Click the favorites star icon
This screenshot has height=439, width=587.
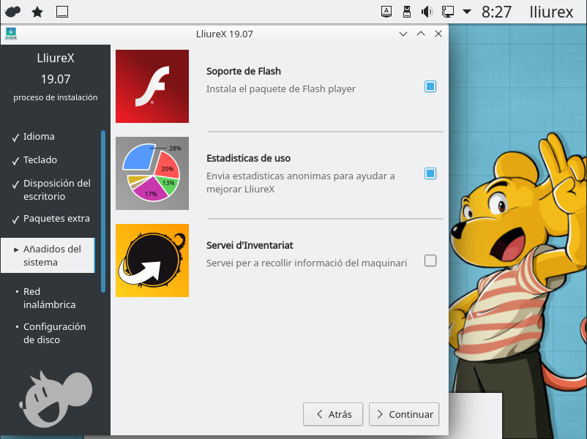(x=37, y=12)
